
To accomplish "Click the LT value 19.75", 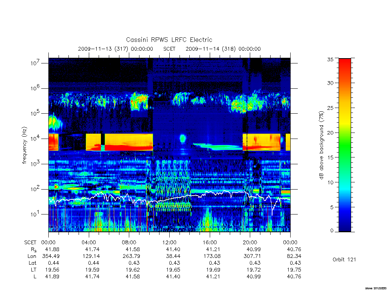I will coord(294,270).
